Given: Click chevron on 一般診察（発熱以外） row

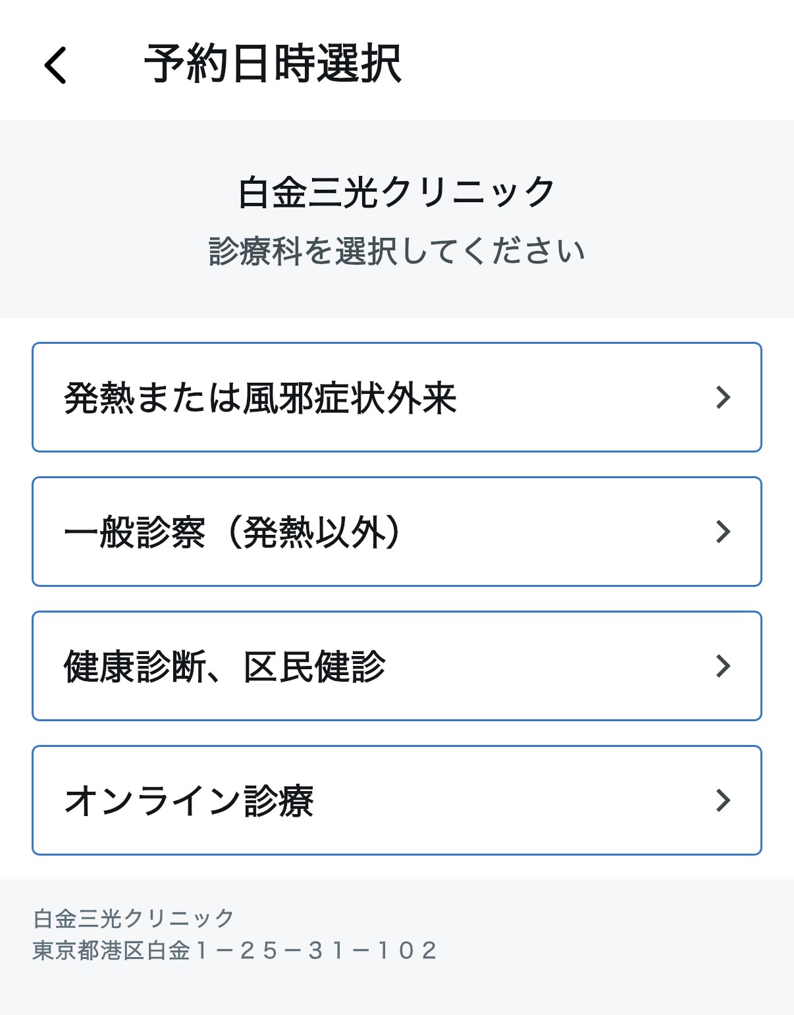Looking at the screenshot, I should click(723, 532).
